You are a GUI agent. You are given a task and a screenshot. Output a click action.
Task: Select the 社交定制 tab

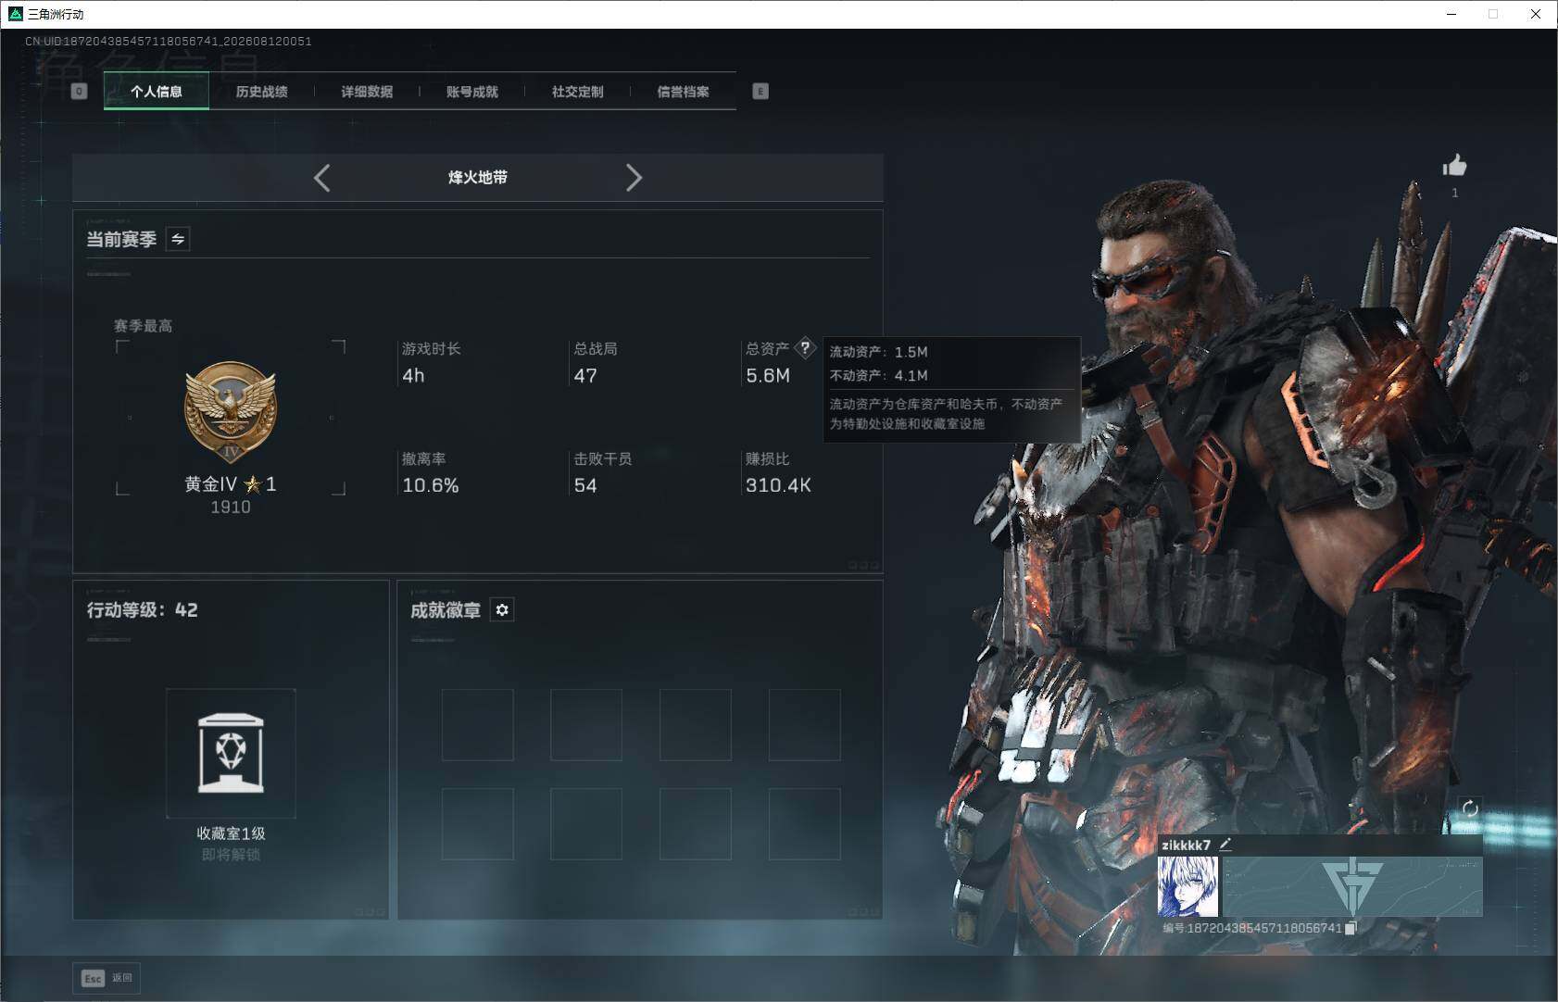(x=578, y=92)
